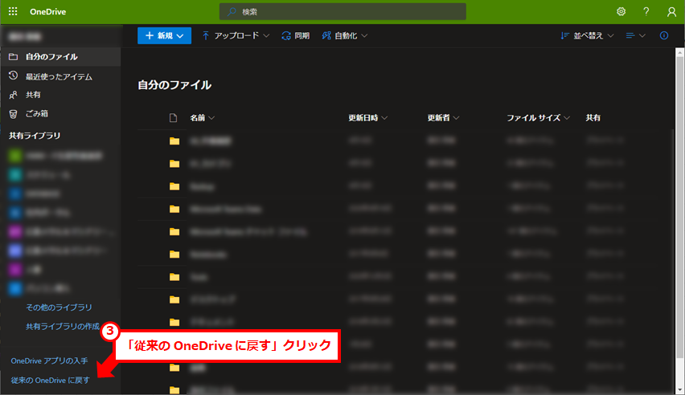The height and width of the screenshot is (395, 685).
Task: Click the clock icon beside 最近使ったアイテム
Action: [x=13, y=75]
